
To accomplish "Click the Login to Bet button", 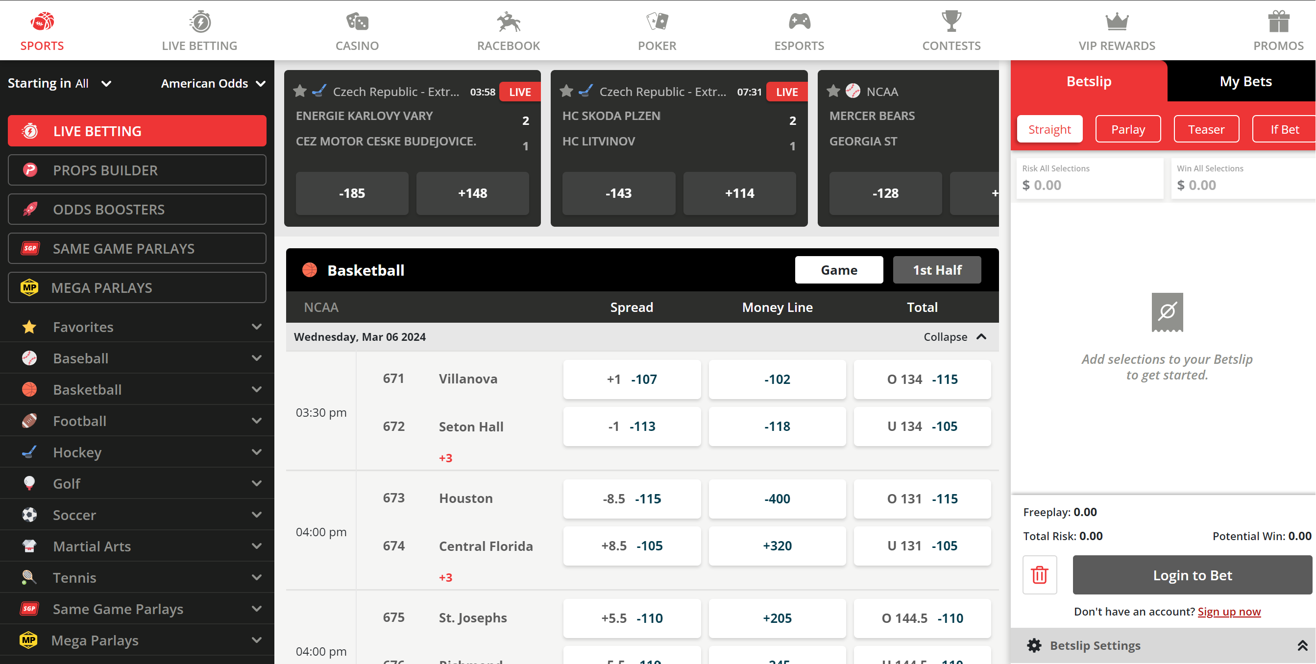I will point(1192,575).
